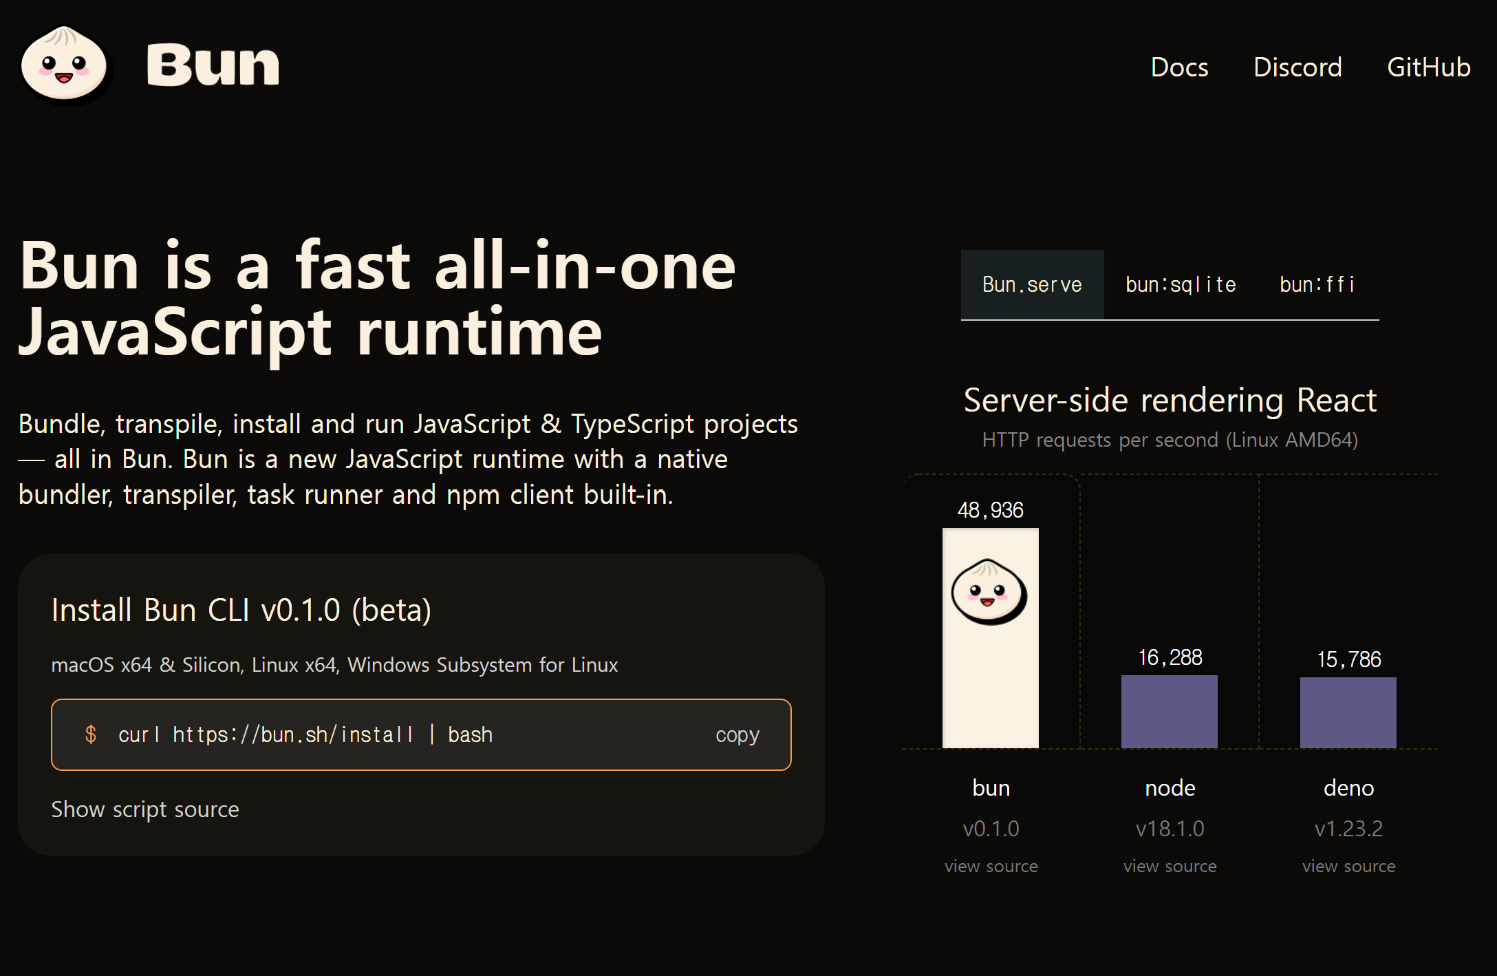The width and height of the screenshot is (1497, 976).
Task: Click the cream bun benchmark bar
Action: click(990, 688)
